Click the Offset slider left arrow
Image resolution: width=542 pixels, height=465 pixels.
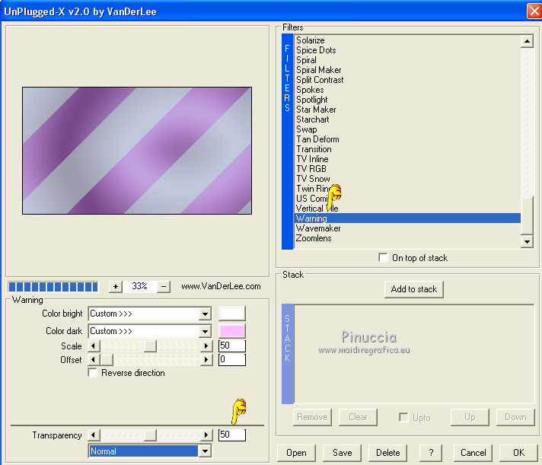(x=94, y=360)
